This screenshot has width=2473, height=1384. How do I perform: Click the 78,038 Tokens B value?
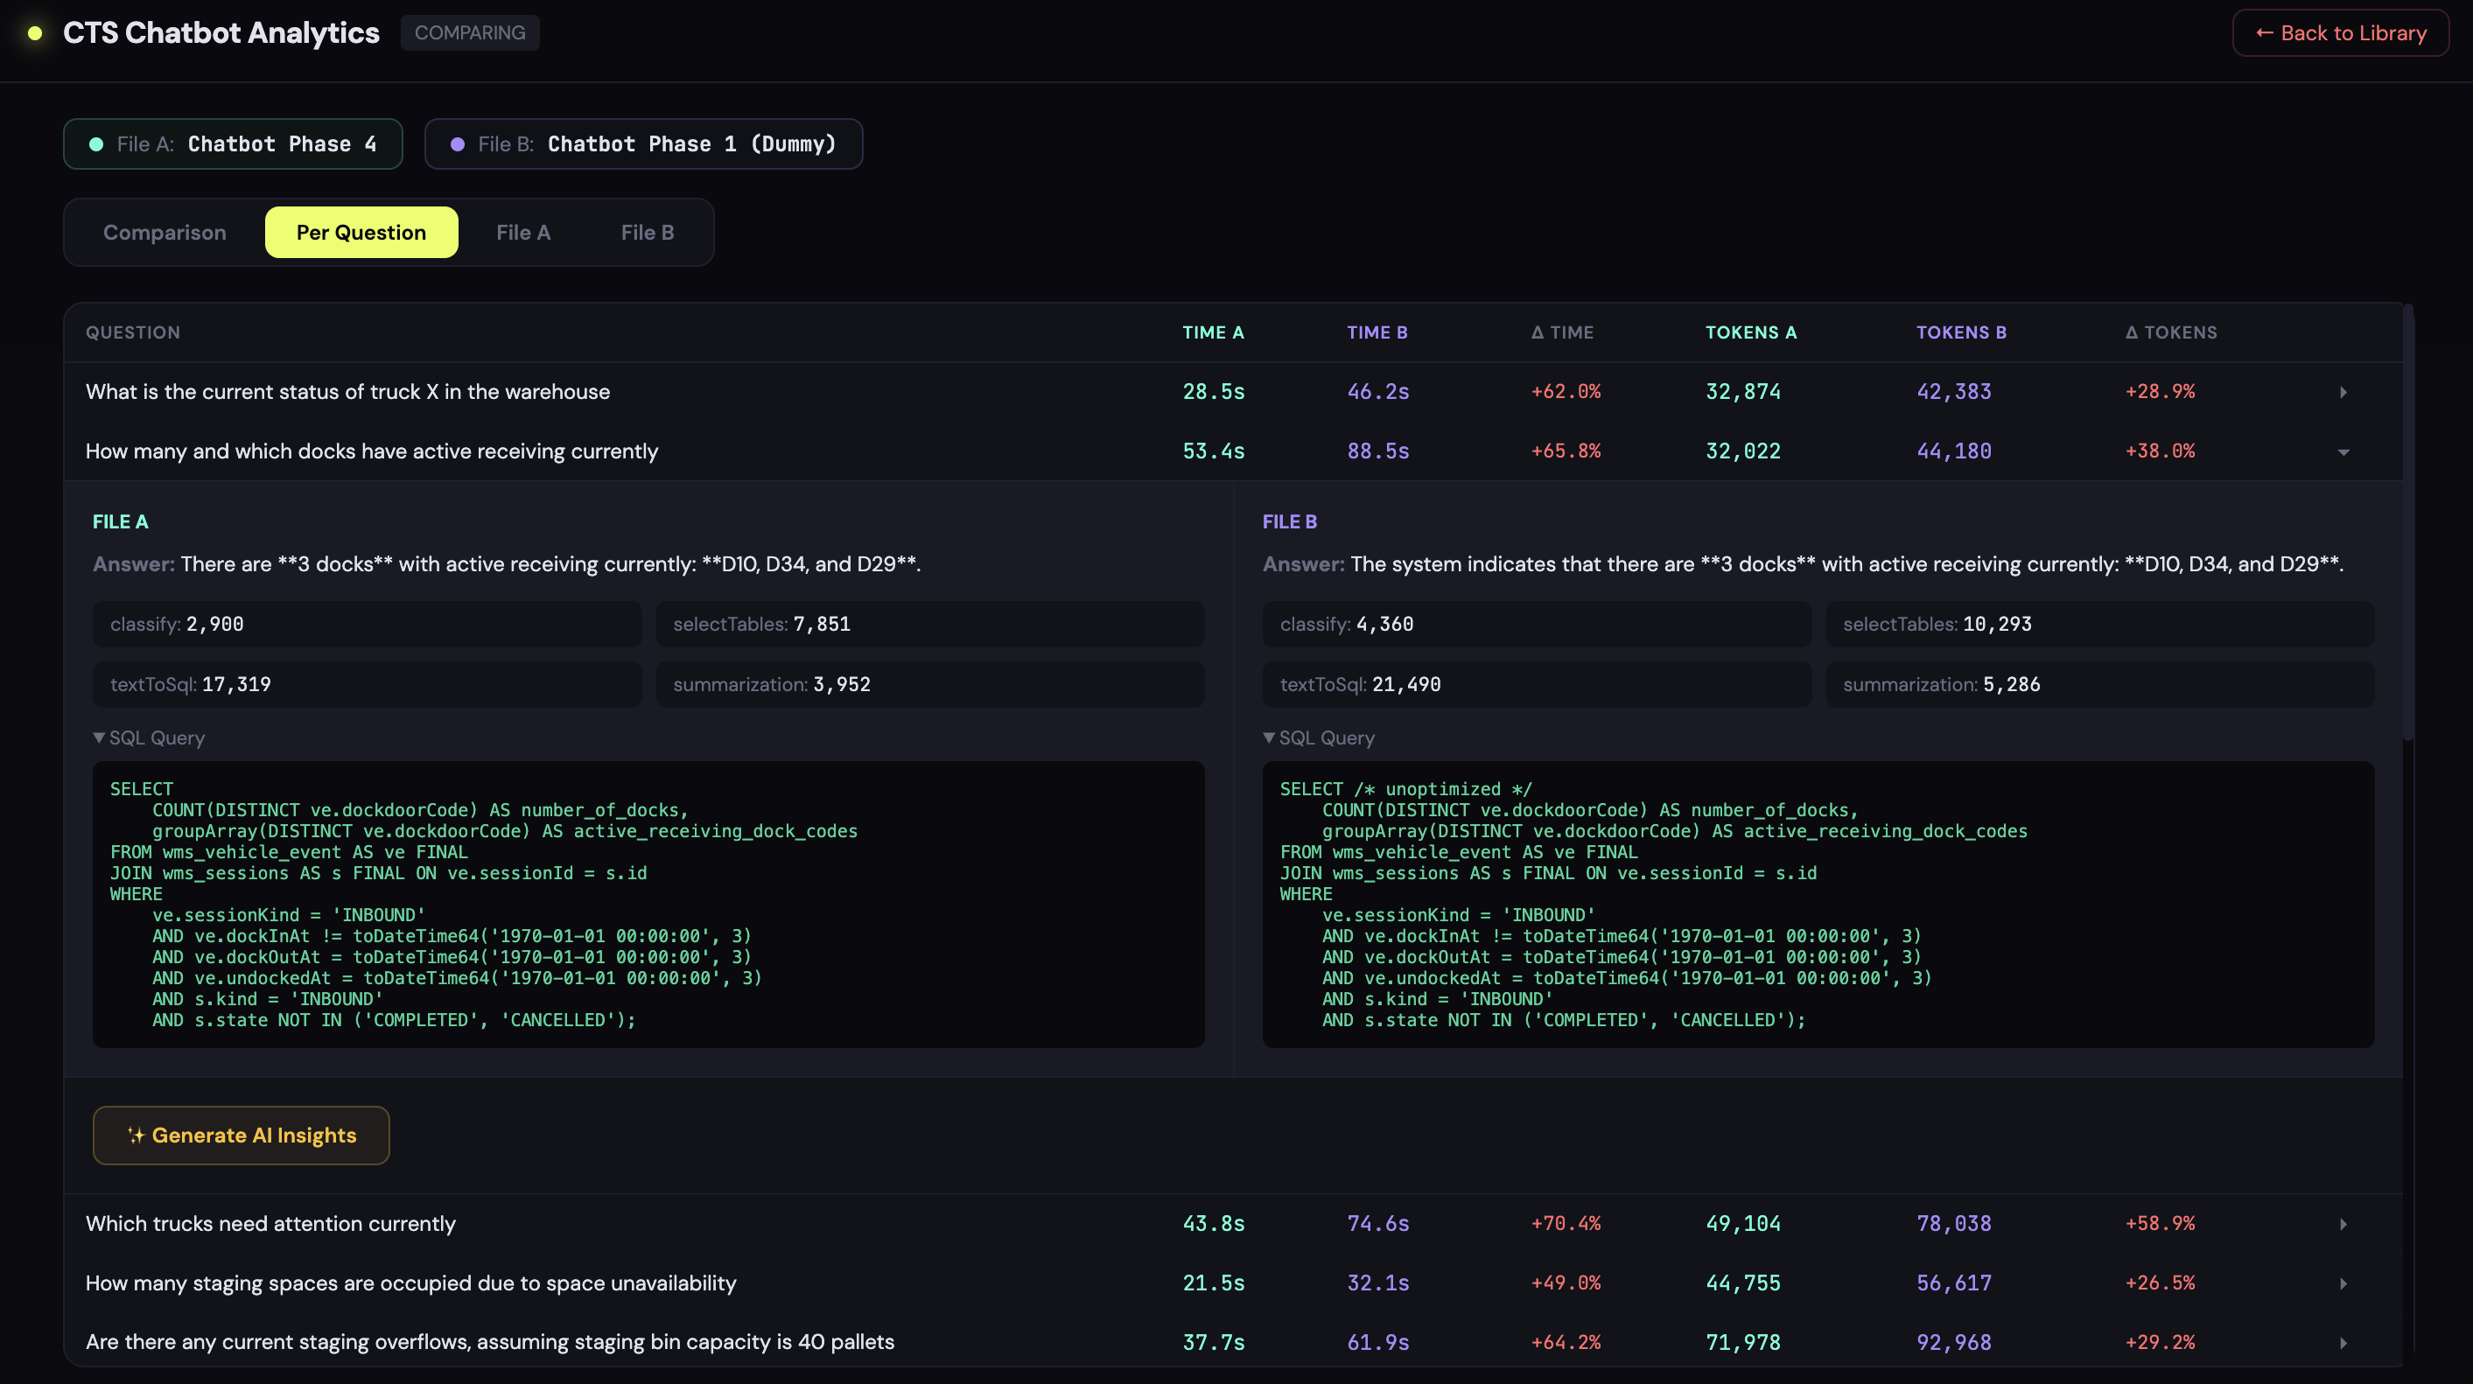[x=1953, y=1224]
